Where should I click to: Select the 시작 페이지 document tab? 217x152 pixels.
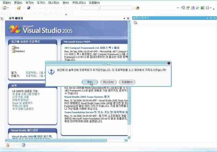(x=16, y=18)
